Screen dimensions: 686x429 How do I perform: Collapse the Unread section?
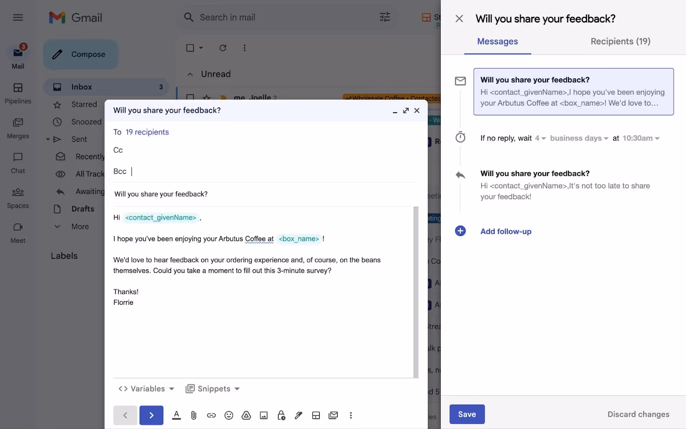[x=190, y=74]
